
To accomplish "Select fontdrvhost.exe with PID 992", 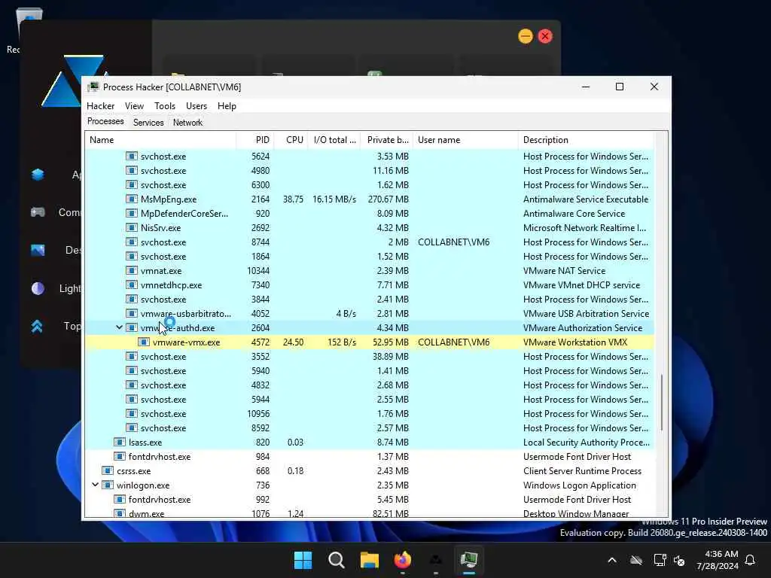I will click(x=369, y=499).
